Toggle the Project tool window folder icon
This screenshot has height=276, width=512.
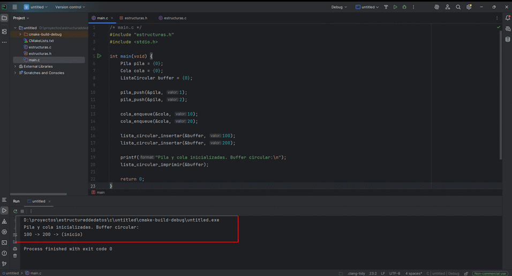tap(4, 18)
